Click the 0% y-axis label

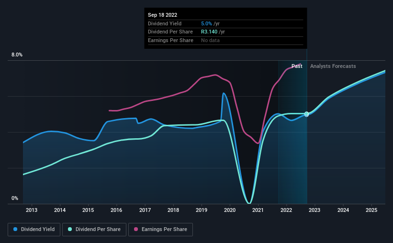point(15,198)
